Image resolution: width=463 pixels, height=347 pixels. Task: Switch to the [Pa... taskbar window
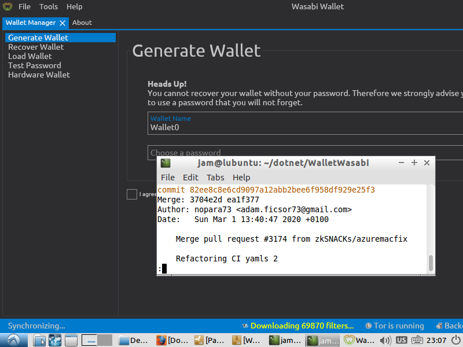point(210,341)
